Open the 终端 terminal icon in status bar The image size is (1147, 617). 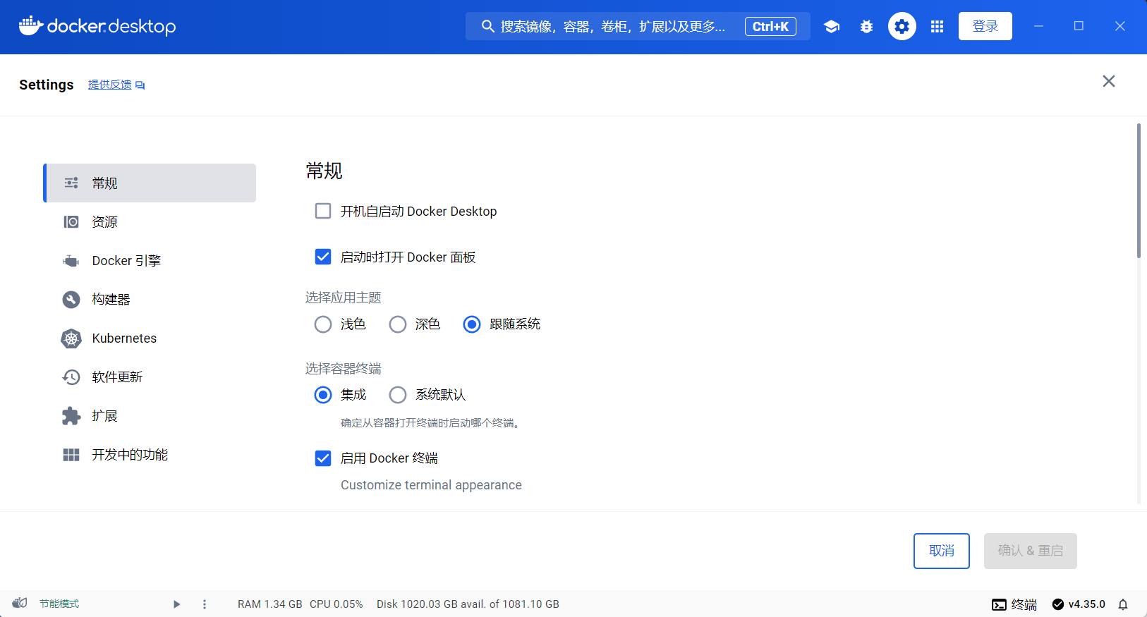point(1014,604)
